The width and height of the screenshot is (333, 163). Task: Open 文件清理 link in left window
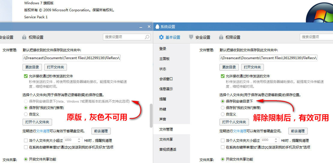pos(43,131)
